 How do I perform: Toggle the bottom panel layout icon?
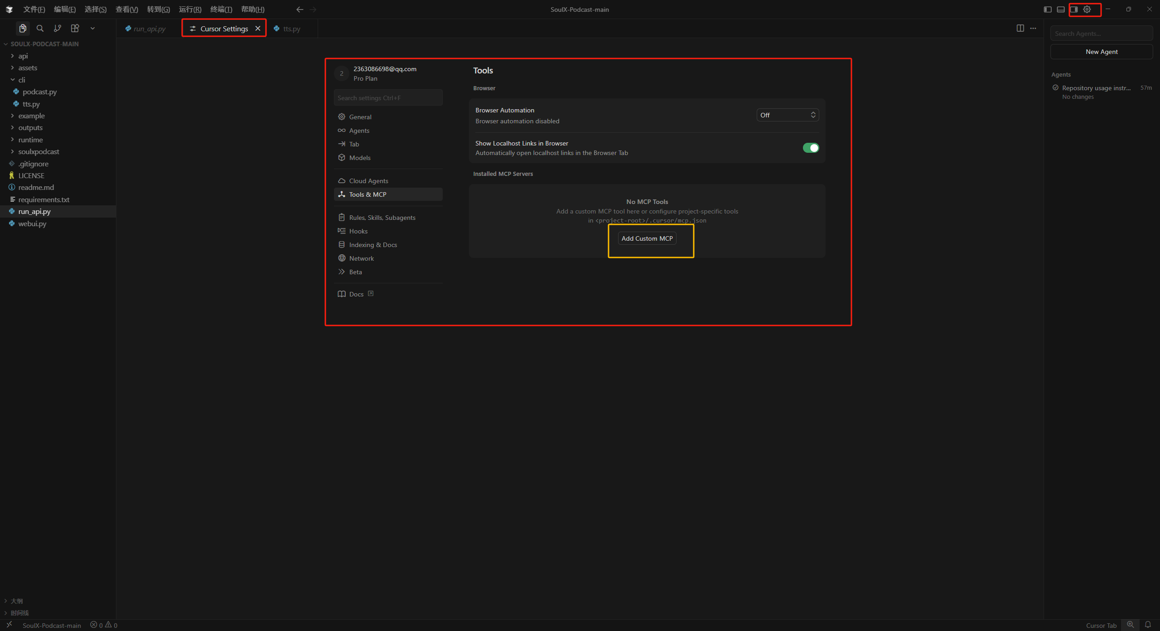[x=1061, y=9]
